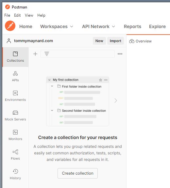
Task: Go to Home in top navigation
Action: click(x=26, y=26)
